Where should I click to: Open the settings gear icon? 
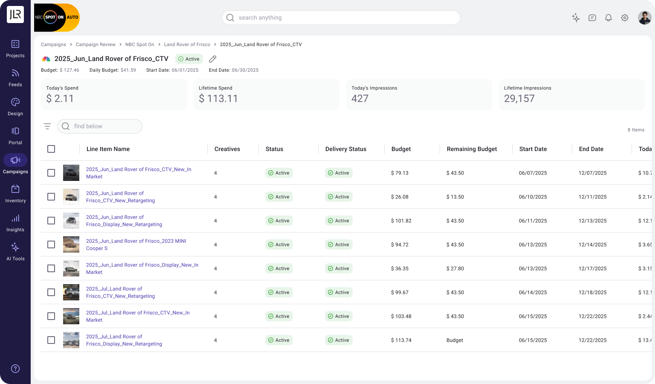(x=625, y=18)
